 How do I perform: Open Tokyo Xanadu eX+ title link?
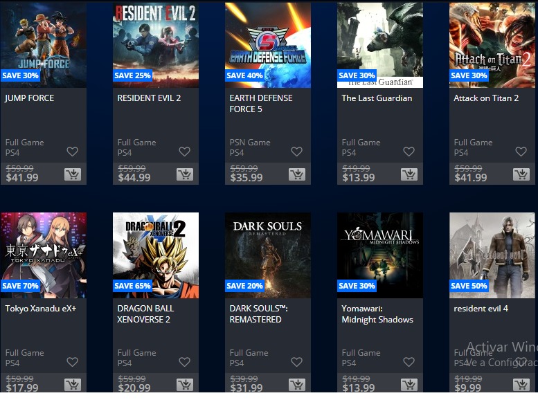coord(41,309)
